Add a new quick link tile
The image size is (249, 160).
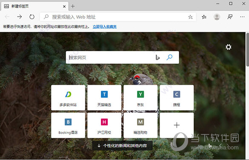click(177, 126)
